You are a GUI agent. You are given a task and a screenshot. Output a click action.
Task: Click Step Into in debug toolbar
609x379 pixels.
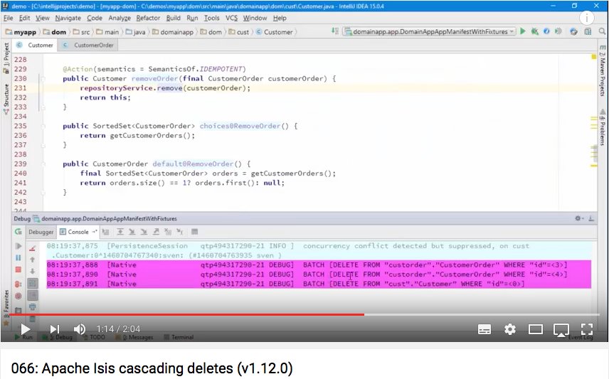[x=132, y=232]
